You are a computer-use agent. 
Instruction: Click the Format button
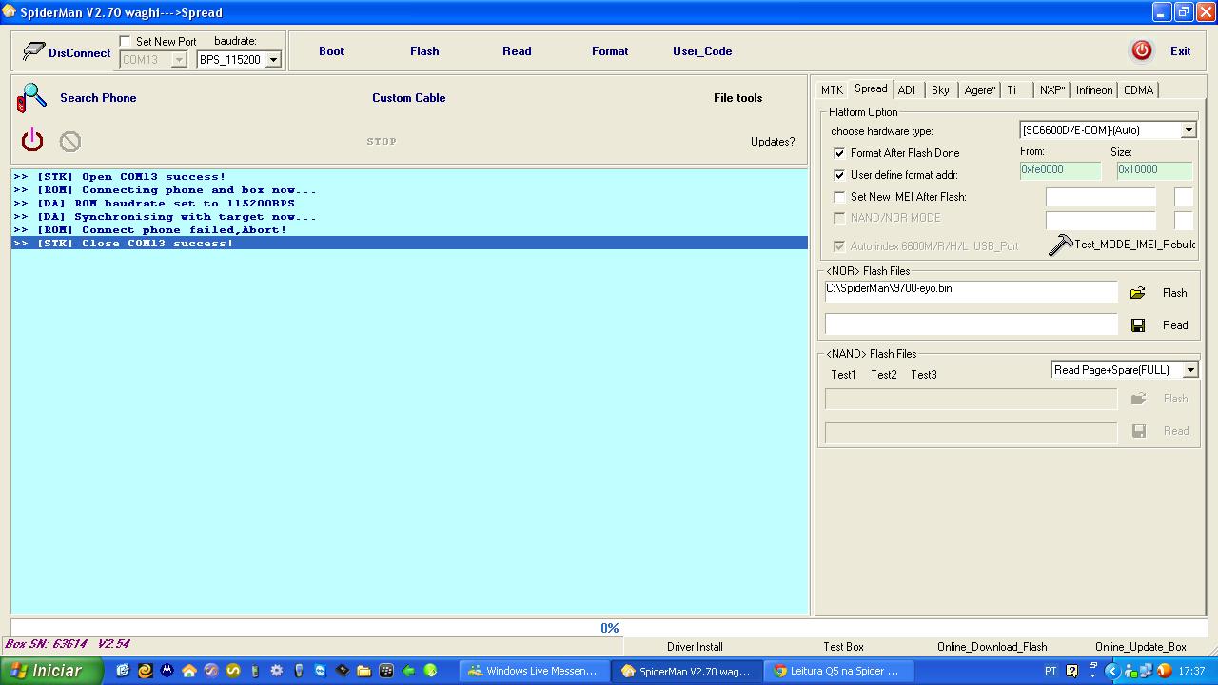(610, 51)
